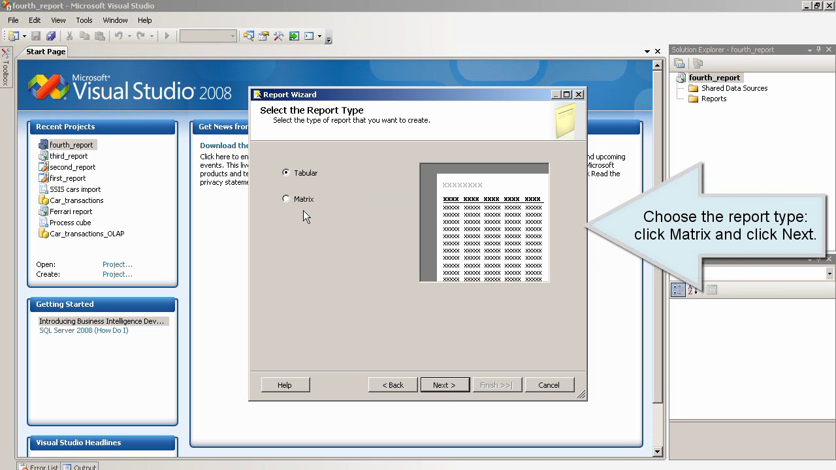Click the Back button in the wizard

tap(393, 385)
